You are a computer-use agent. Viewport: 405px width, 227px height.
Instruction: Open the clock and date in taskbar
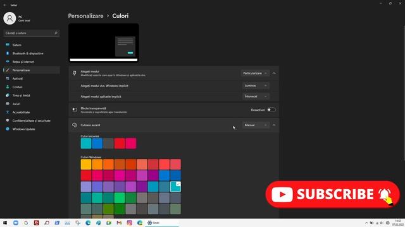[398, 223]
